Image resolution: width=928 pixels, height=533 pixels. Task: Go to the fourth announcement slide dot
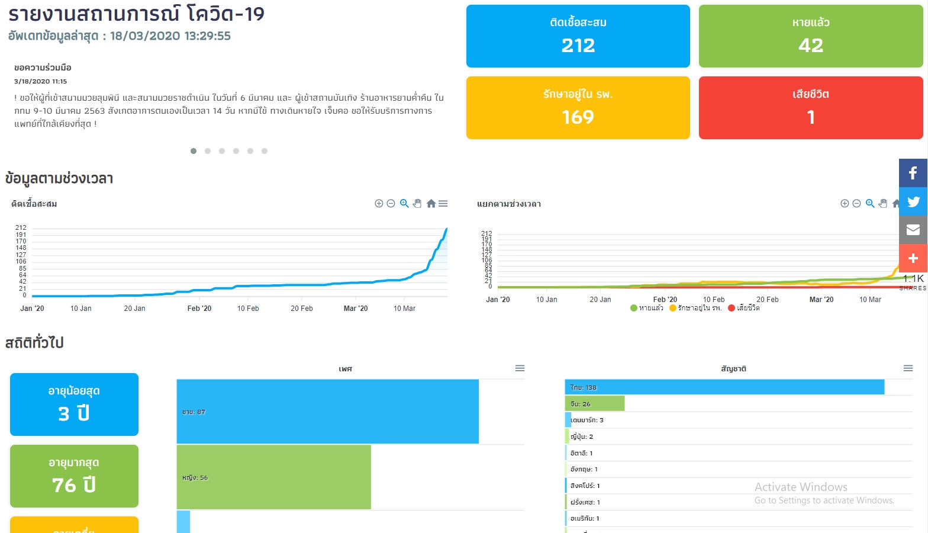(x=236, y=151)
